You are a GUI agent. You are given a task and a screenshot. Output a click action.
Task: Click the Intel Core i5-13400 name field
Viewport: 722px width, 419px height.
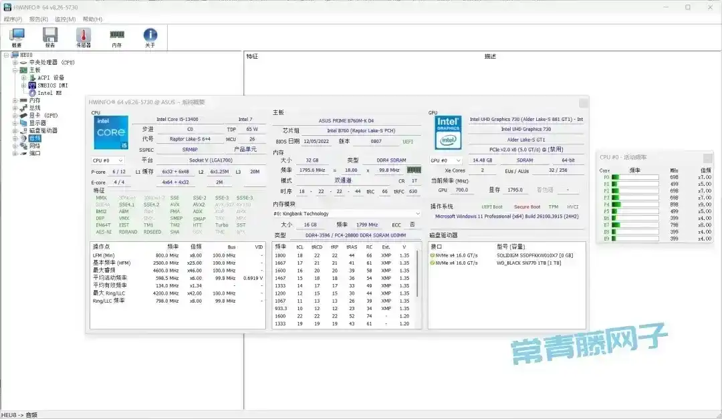[x=177, y=119]
